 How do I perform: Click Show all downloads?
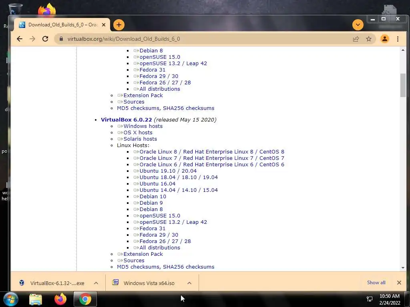tap(376, 283)
